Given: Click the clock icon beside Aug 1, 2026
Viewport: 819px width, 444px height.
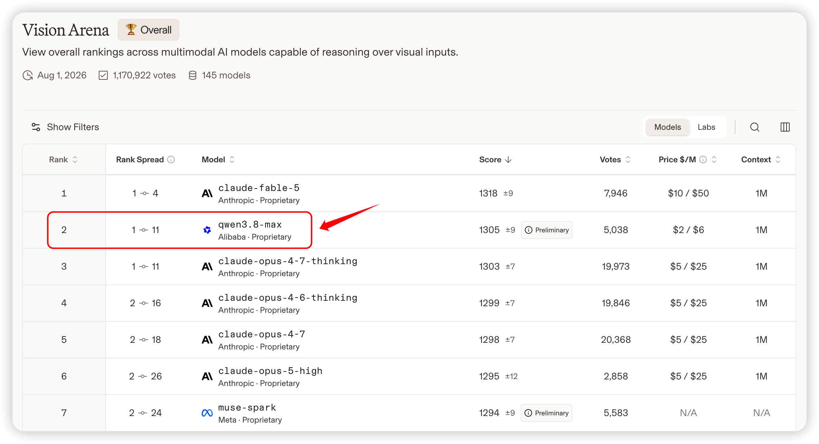Looking at the screenshot, I should pos(28,75).
